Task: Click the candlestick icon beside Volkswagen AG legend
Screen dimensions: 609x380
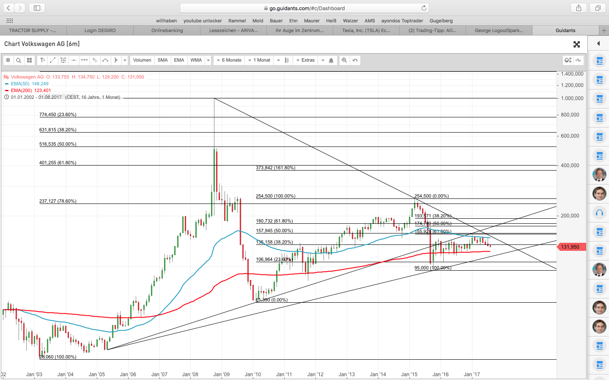Action: [x=6, y=77]
